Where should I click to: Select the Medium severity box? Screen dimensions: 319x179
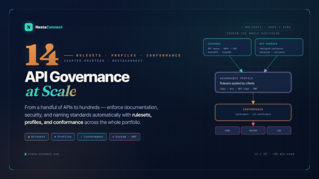pos(253,130)
